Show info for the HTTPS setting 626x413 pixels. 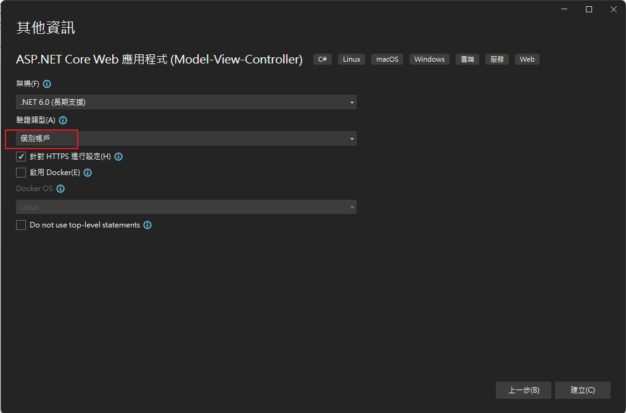point(118,157)
